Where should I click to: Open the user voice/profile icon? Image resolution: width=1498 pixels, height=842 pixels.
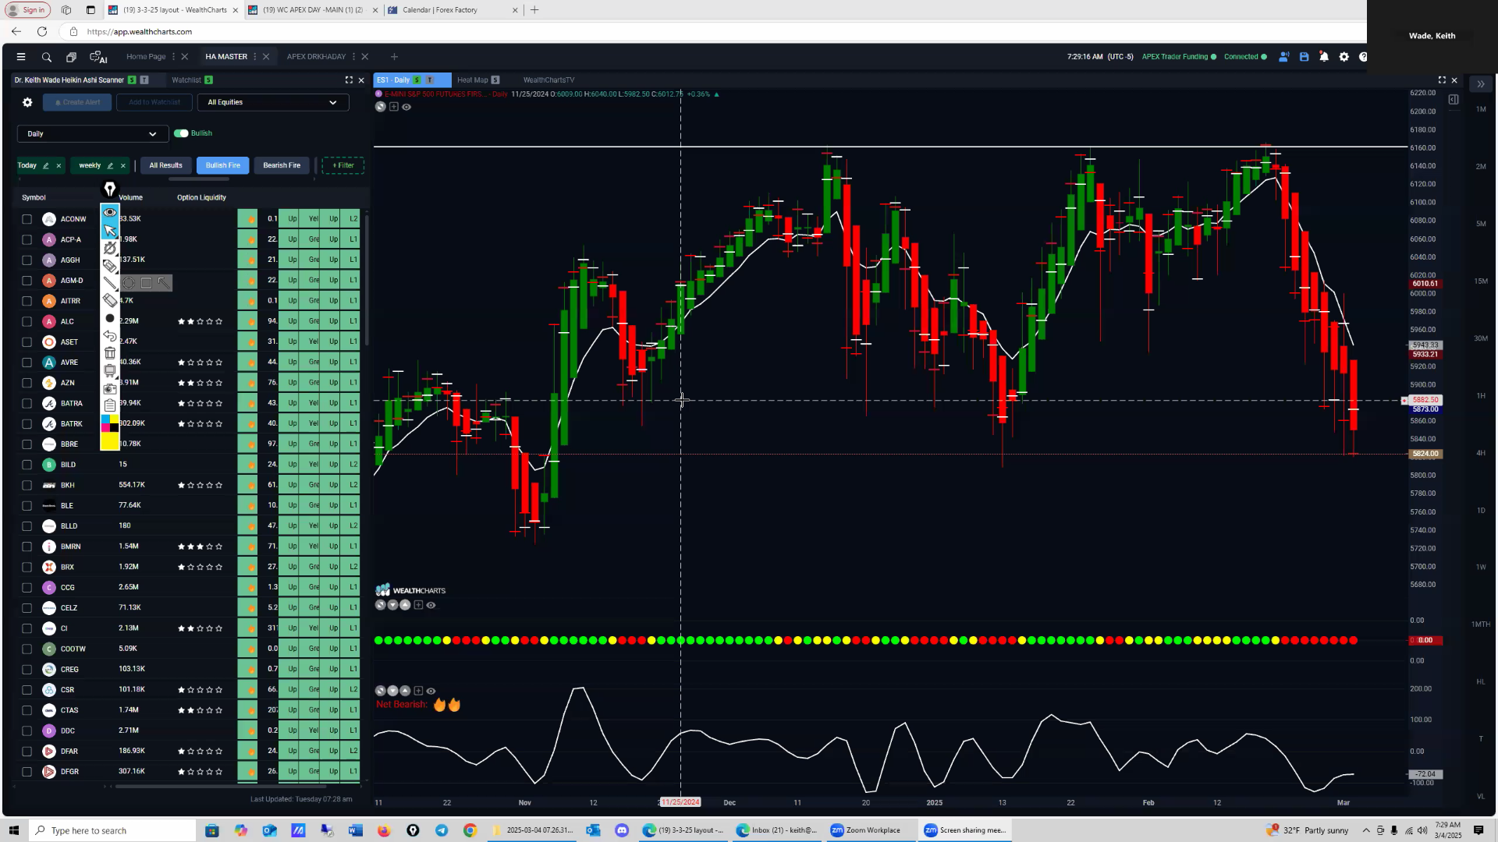point(1283,57)
